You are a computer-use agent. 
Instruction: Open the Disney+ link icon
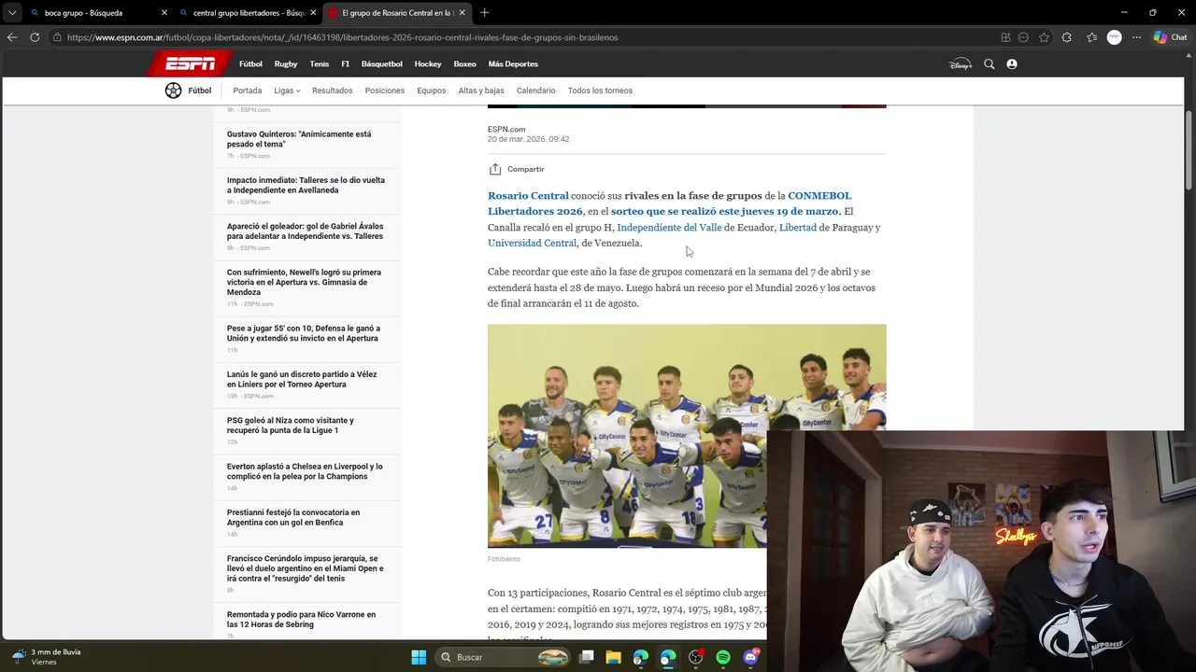click(x=960, y=64)
